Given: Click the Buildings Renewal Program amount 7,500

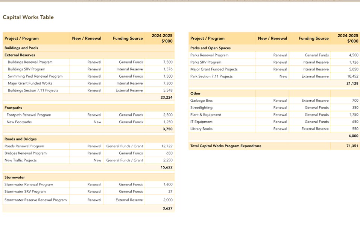Looking at the screenshot, I should [168, 62].
